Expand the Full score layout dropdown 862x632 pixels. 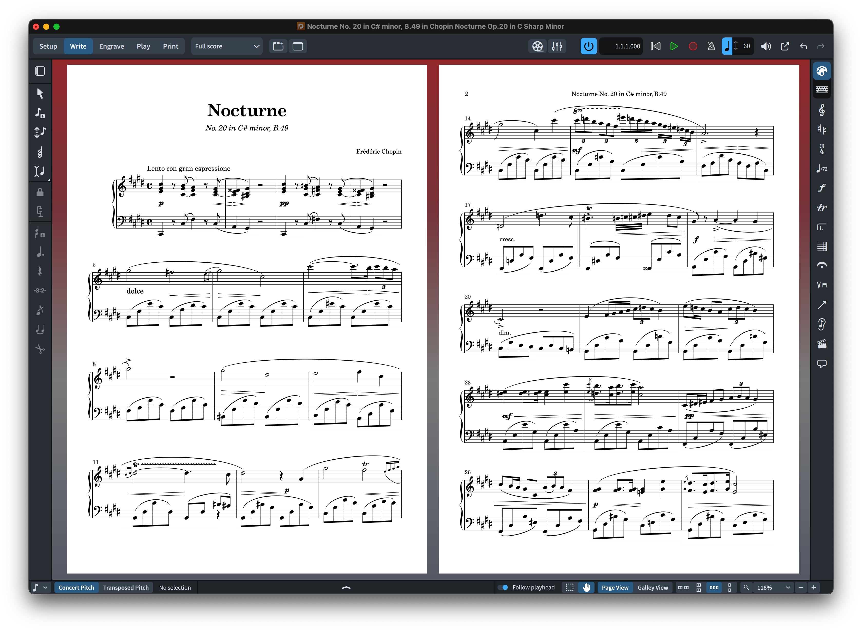(227, 46)
